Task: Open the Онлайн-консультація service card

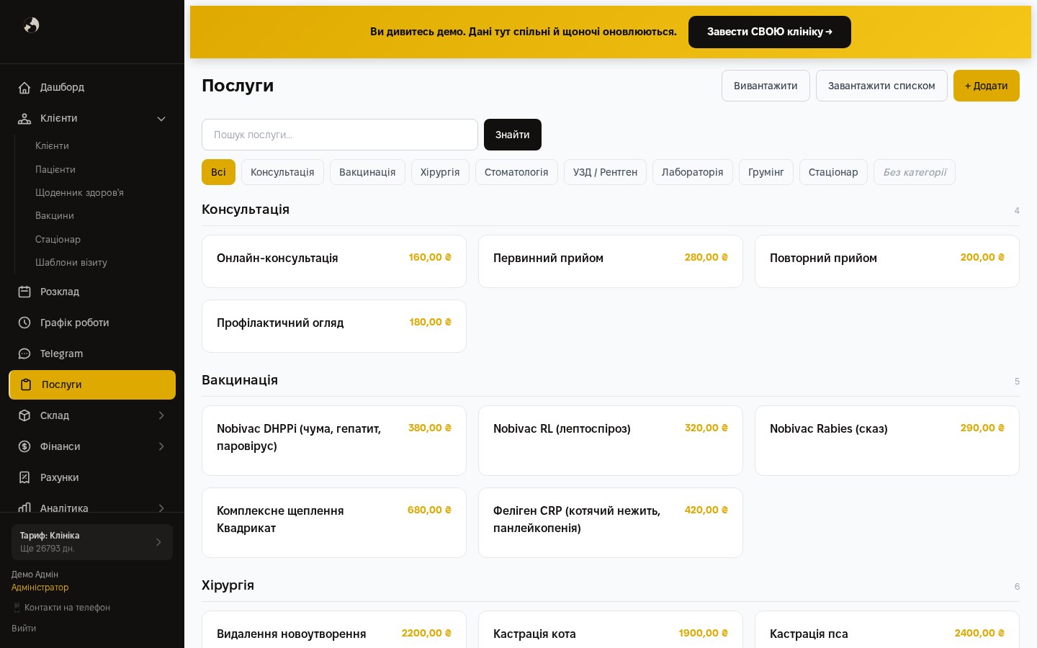Action: [334, 261]
